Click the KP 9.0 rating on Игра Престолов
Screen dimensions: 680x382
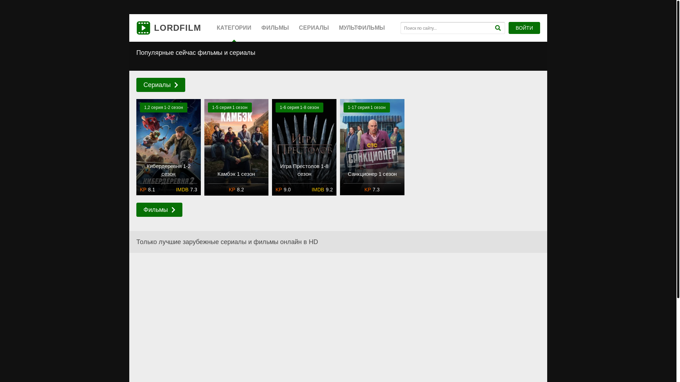click(283, 190)
